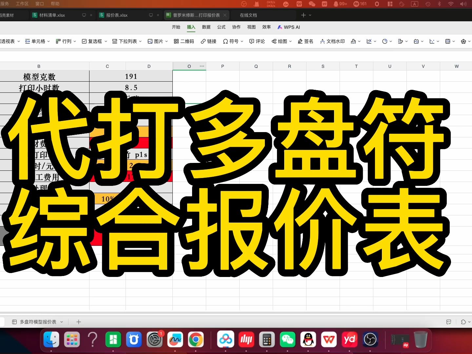Select column P header
The image size is (472, 354).
coord(223,66)
